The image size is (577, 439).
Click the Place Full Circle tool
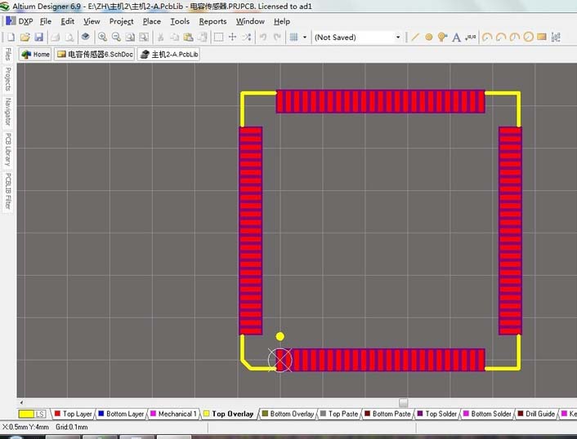tap(528, 37)
